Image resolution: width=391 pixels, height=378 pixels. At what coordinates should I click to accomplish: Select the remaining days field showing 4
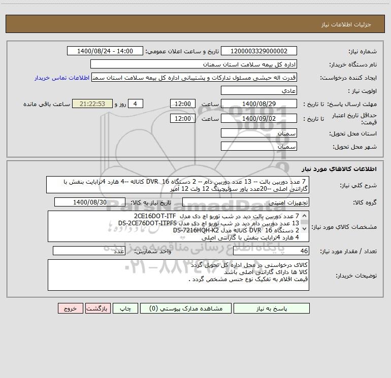point(136,104)
